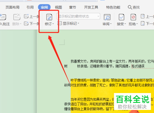Viewport: 154px width, 113px height.
Task: Click the 拒绝 reject change icon
Action: (133, 17)
